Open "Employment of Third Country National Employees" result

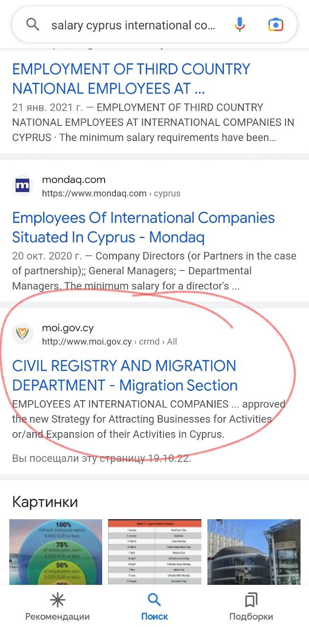pos(131,78)
